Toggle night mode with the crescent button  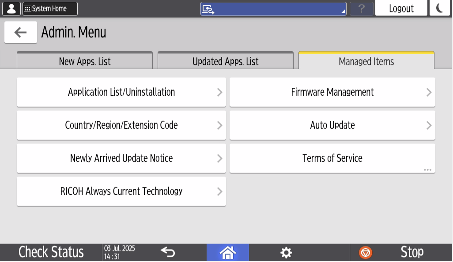coord(439,8)
